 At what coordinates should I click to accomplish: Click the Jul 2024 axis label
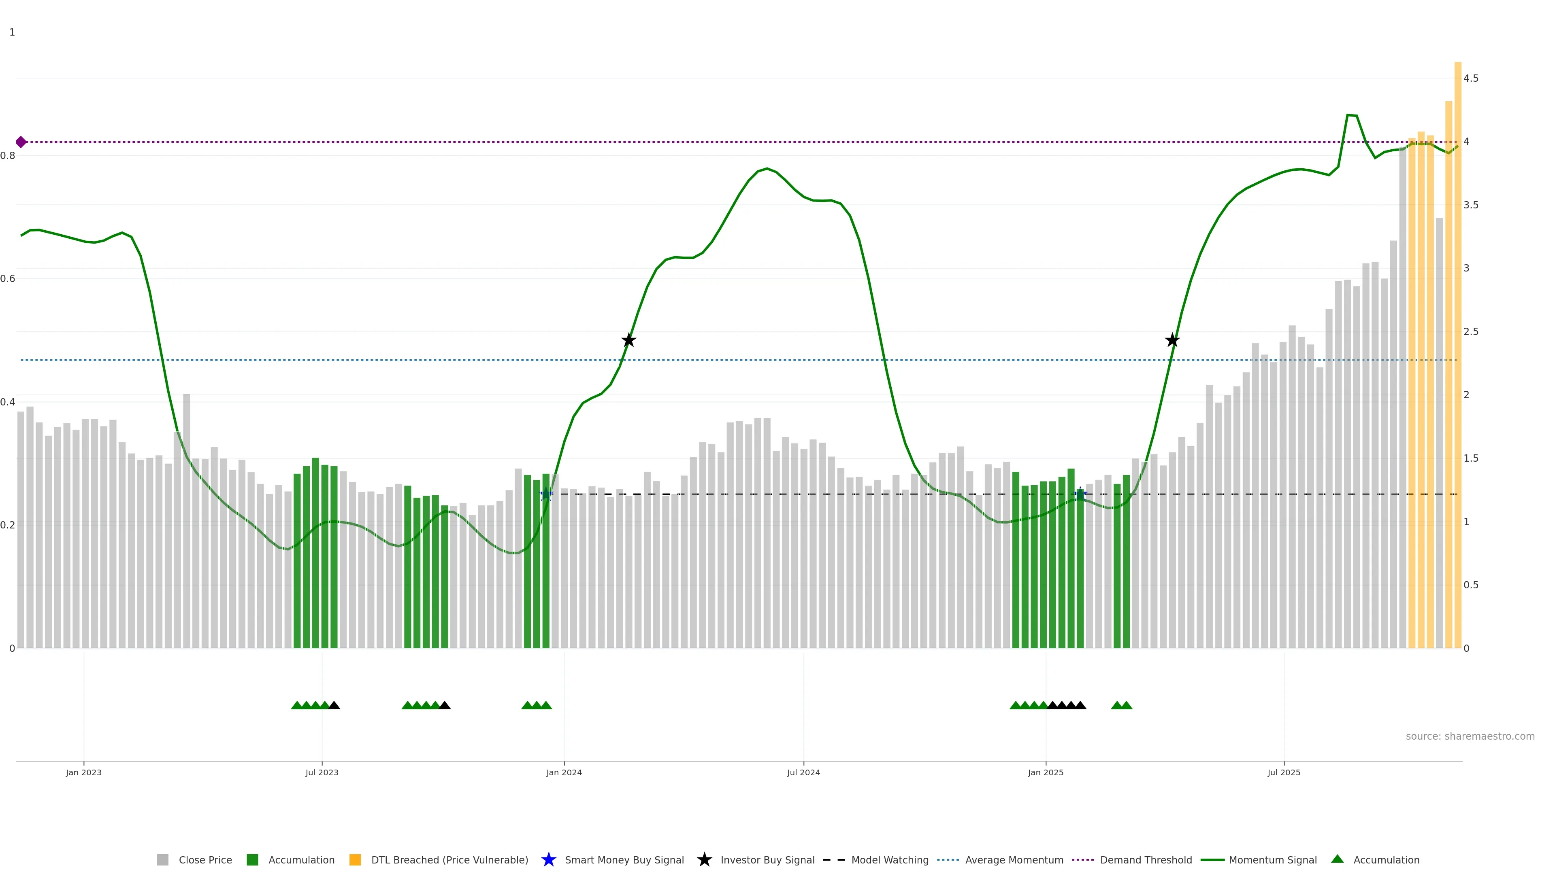click(x=803, y=773)
